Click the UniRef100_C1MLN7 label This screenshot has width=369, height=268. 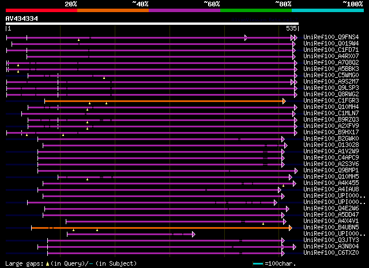[x=331, y=114]
